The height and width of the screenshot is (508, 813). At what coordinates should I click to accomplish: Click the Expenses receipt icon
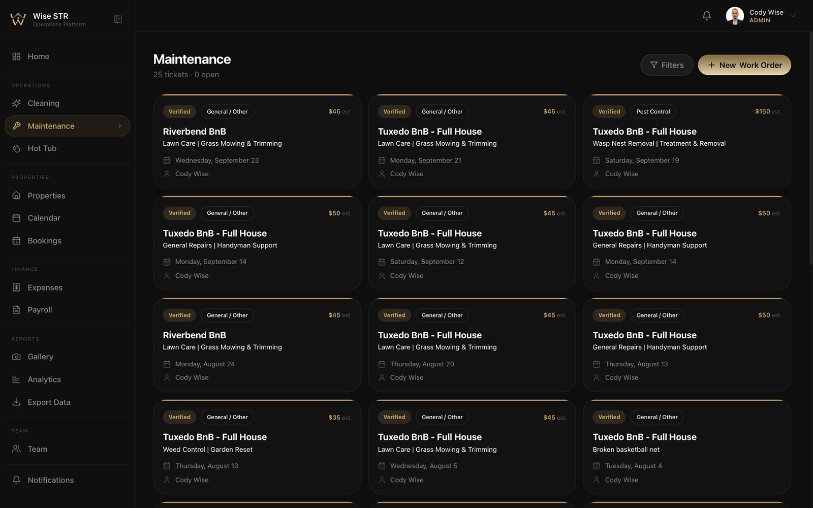[x=16, y=288]
